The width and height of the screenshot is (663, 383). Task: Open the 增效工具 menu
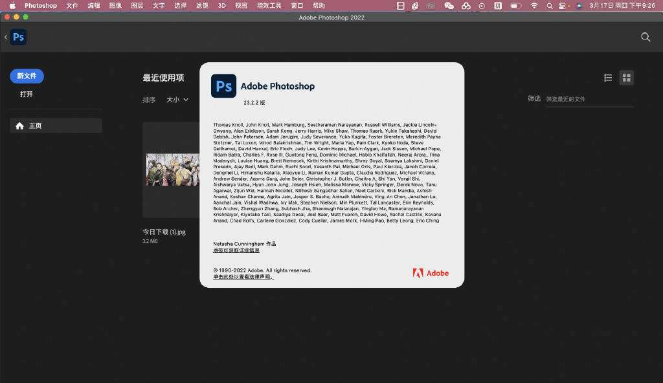(x=269, y=5)
